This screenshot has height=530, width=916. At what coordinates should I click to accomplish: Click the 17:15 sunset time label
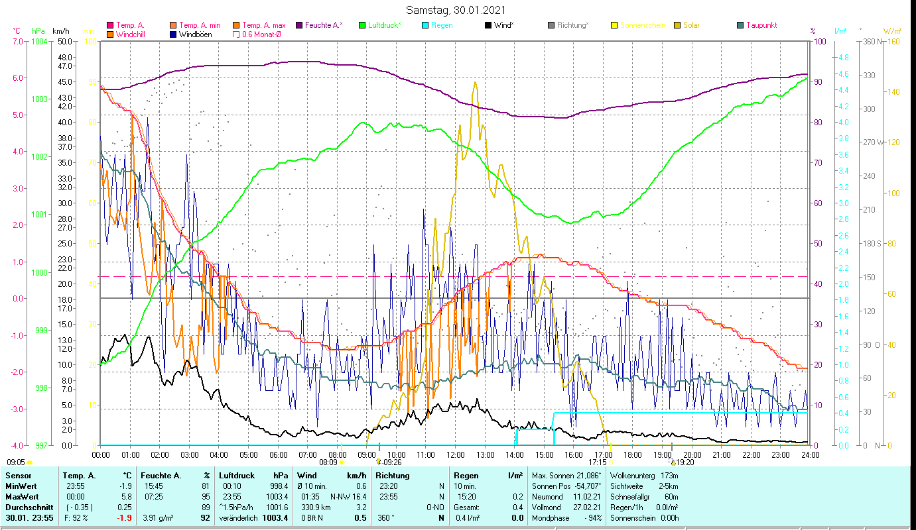pos(598,462)
